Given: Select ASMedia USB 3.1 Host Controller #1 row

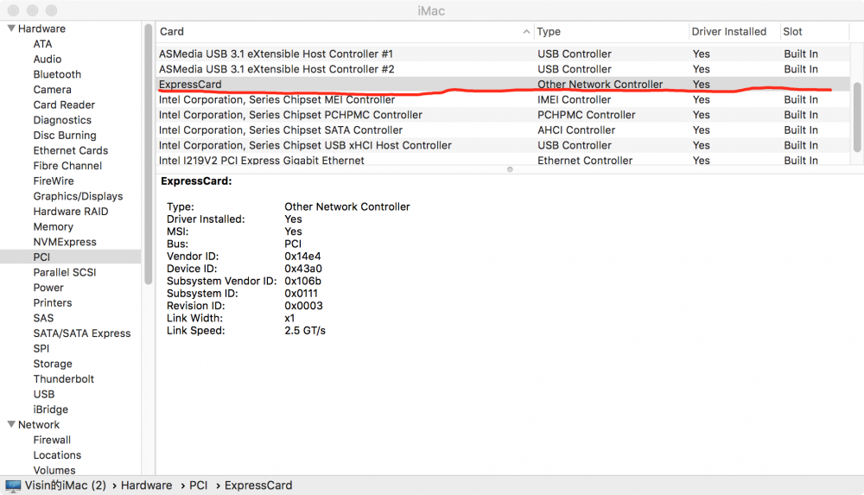Looking at the screenshot, I should [502, 54].
